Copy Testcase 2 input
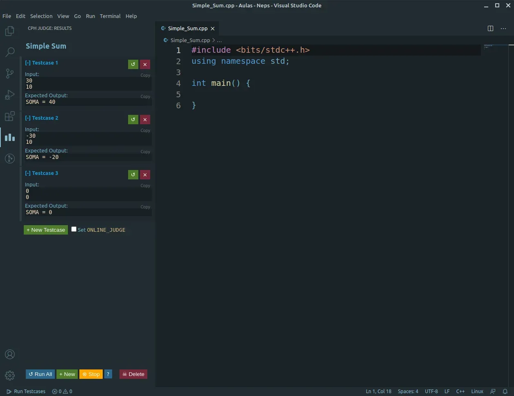Viewport: 514px width, 396px height. 145,130
